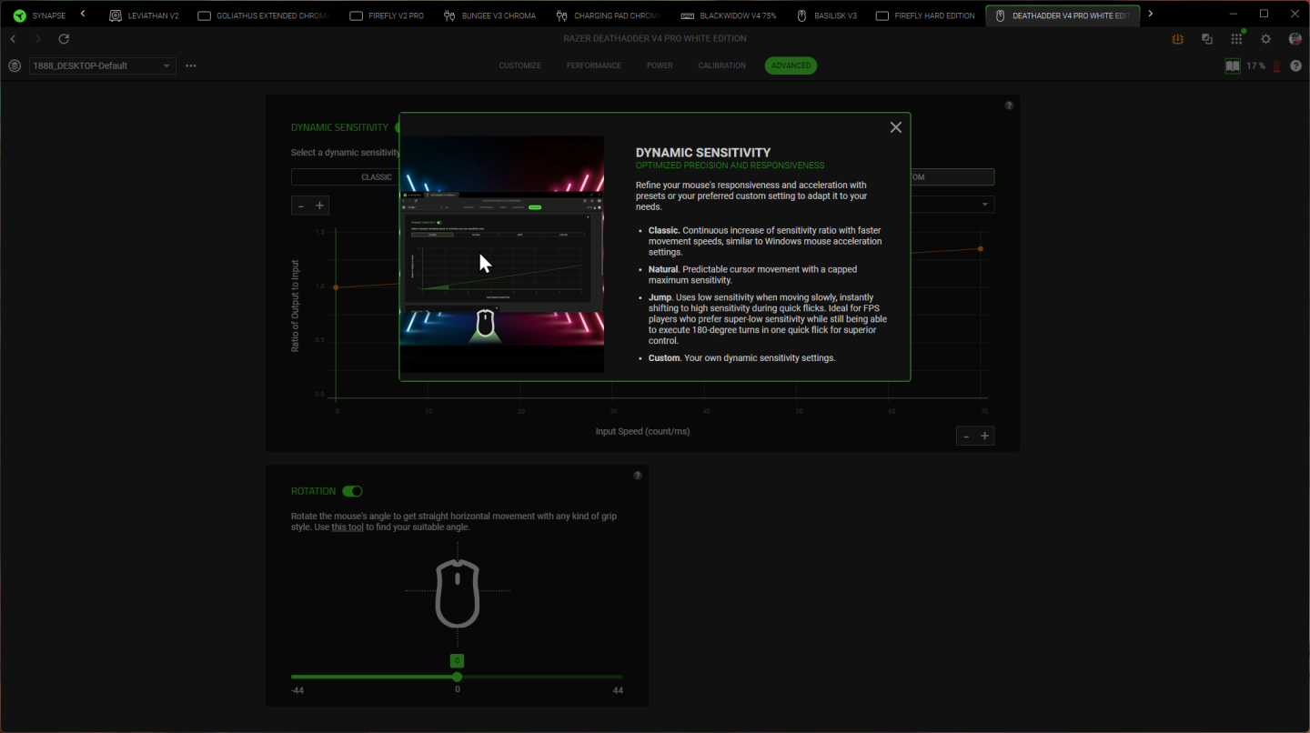Click the plus button below the graph
The image size is (1310, 733).
coord(984,437)
